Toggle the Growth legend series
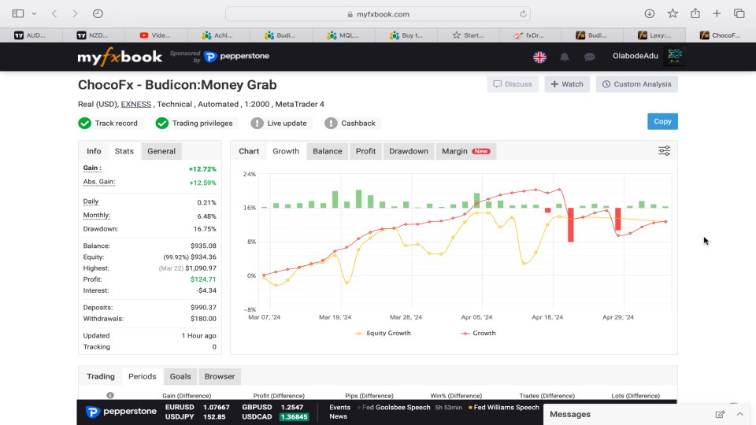756x425 pixels. point(478,333)
